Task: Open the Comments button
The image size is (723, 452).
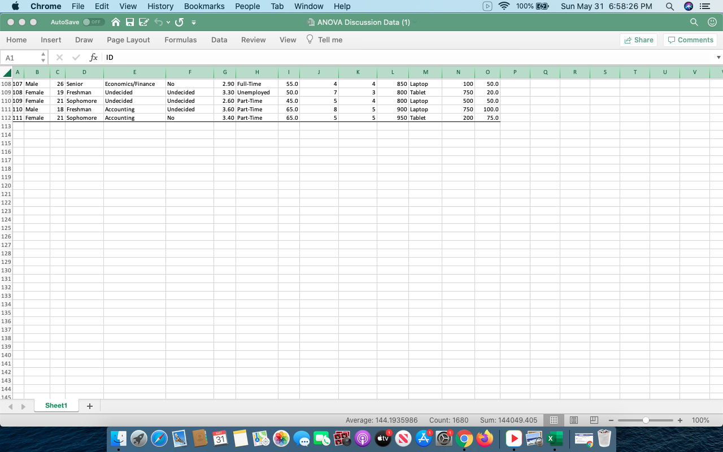Action: point(690,40)
